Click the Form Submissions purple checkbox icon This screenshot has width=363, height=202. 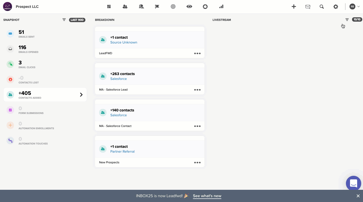click(10, 110)
